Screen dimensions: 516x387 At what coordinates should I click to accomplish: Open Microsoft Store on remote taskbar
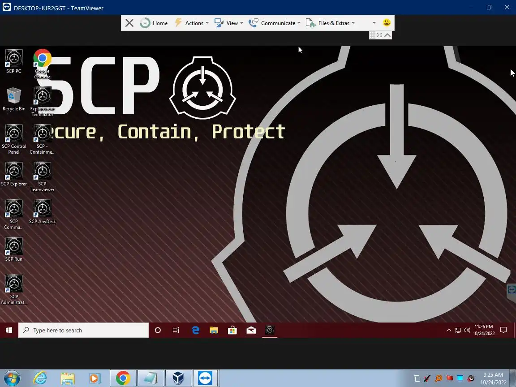[x=232, y=330]
